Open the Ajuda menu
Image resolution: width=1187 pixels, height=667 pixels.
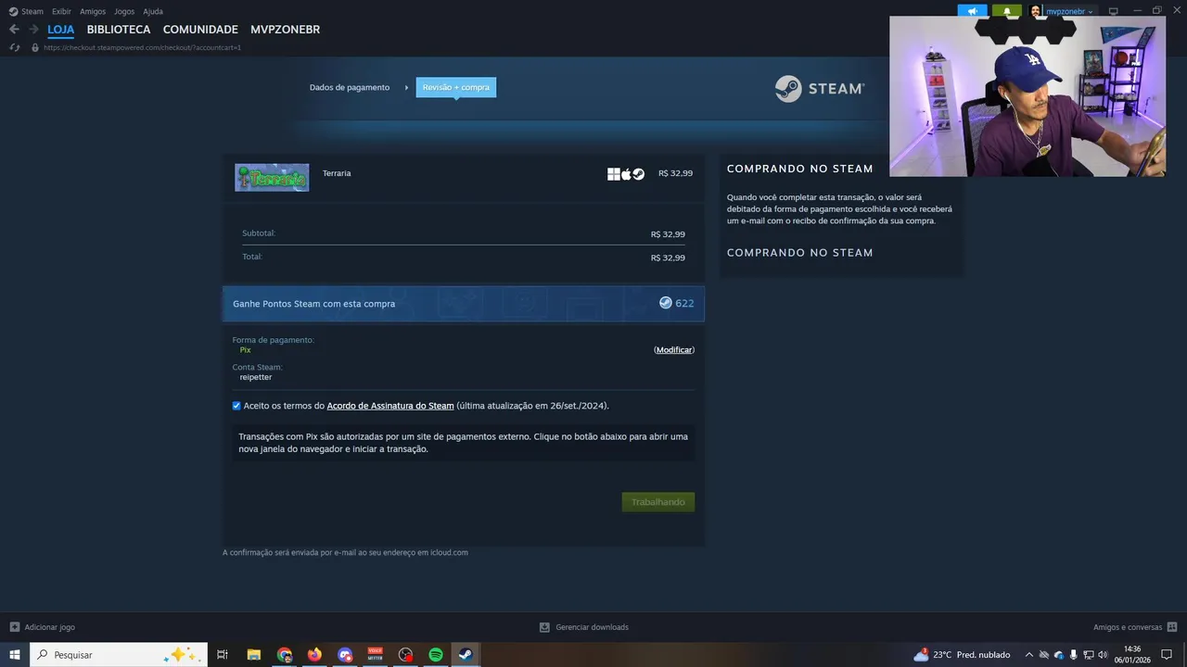tap(153, 11)
